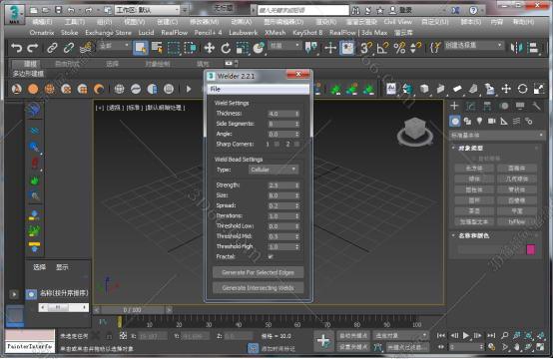Toggle Sharp Corners checkbox 1
Viewport: 553px width, 359px height.
pos(277,144)
